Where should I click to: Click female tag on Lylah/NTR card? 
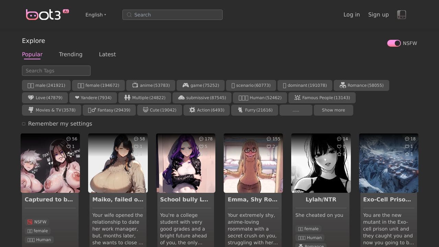pyautogui.click(x=308, y=229)
